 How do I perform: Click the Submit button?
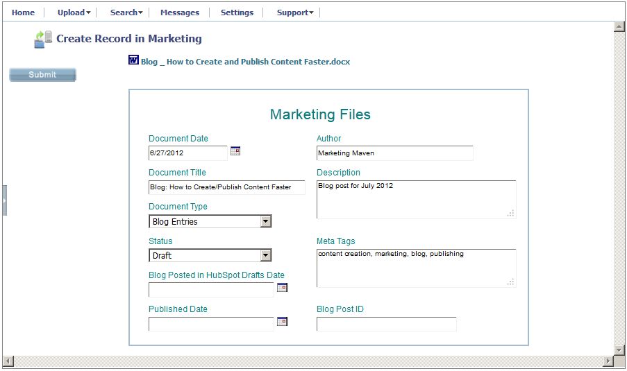pyautogui.click(x=43, y=75)
